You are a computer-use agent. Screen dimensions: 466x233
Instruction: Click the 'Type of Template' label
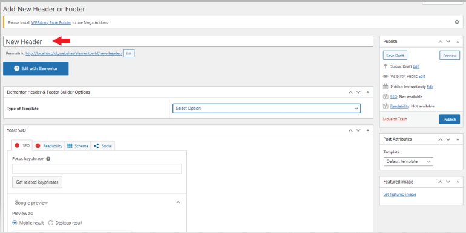22,109
